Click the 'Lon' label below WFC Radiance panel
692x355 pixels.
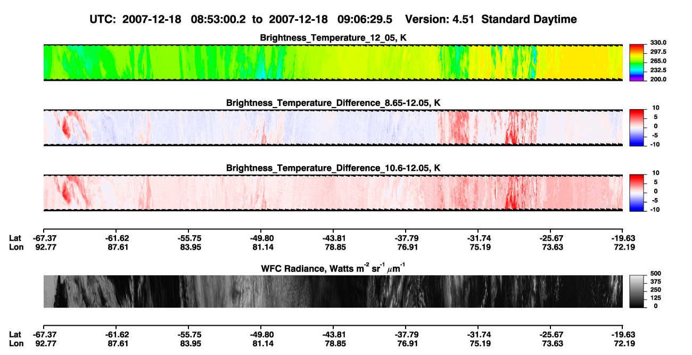point(16,343)
